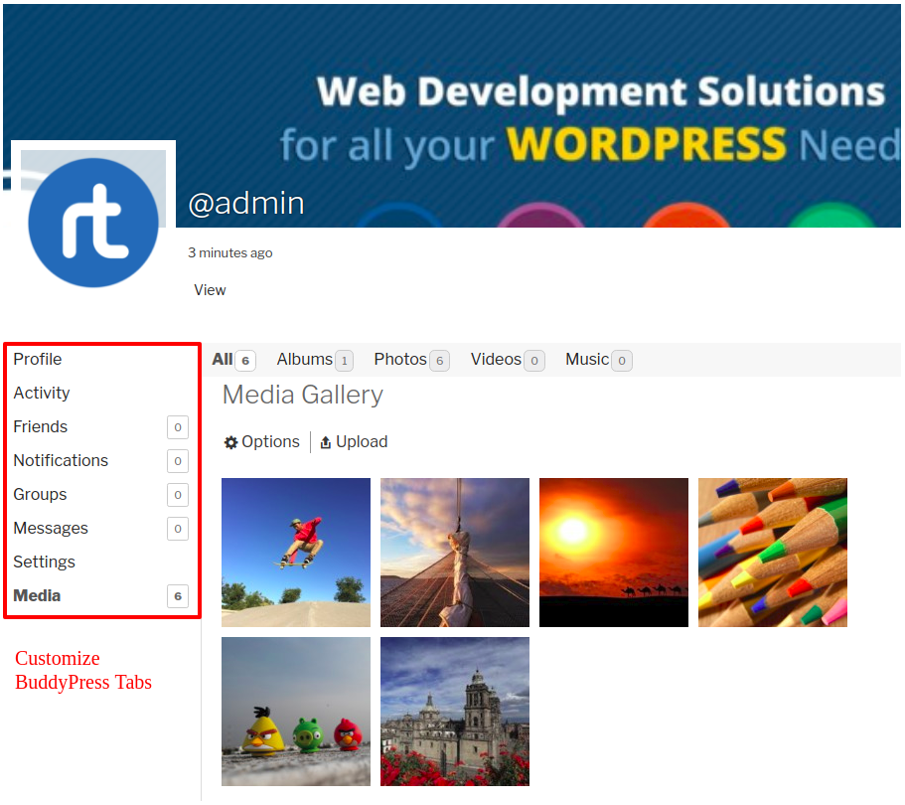This screenshot has width=905, height=805.
Task: Click the rt profile avatar
Action: click(93, 223)
